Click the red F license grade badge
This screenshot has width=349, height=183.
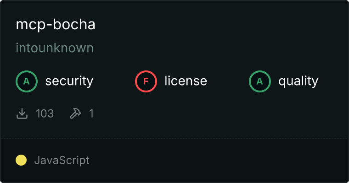(146, 81)
